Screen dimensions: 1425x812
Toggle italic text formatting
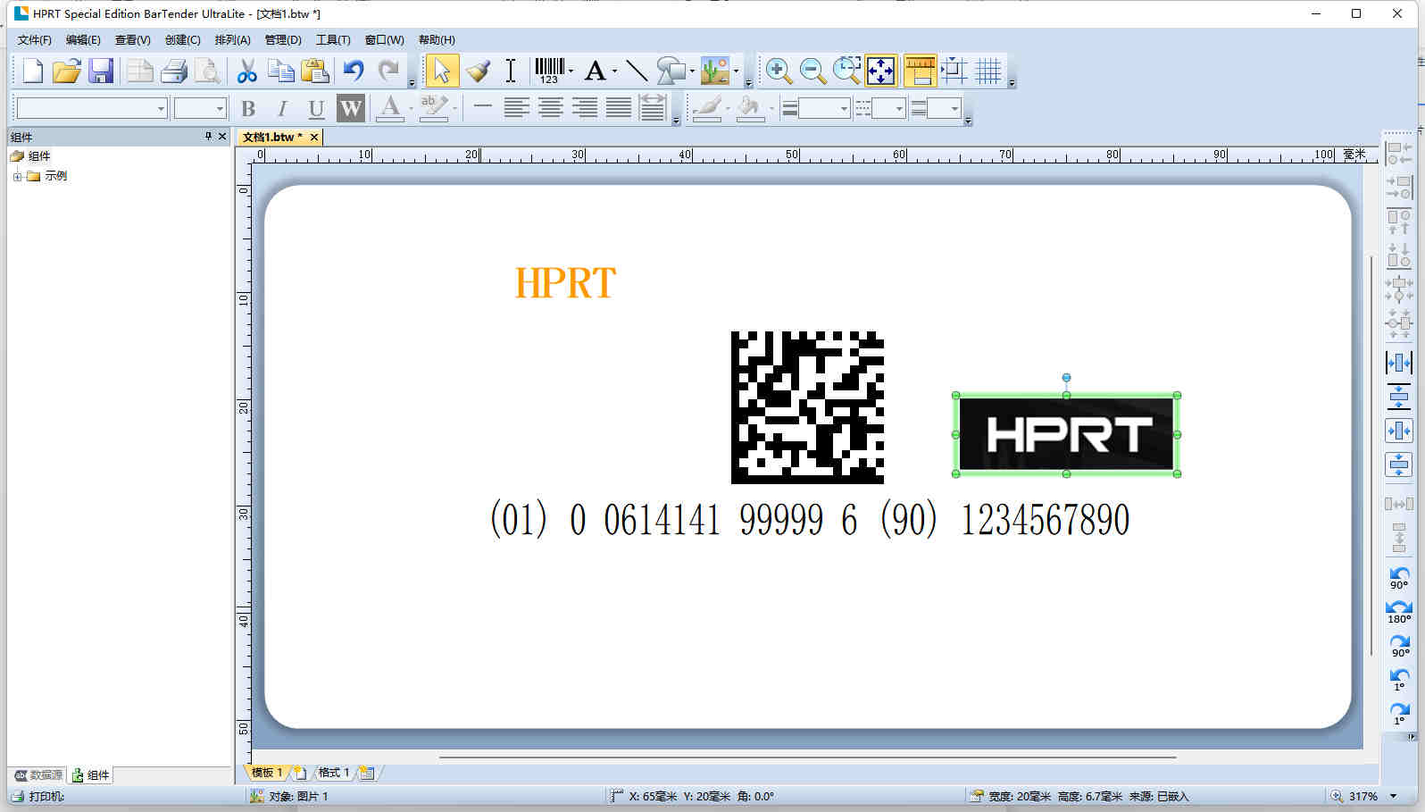click(x=282, y=108)
